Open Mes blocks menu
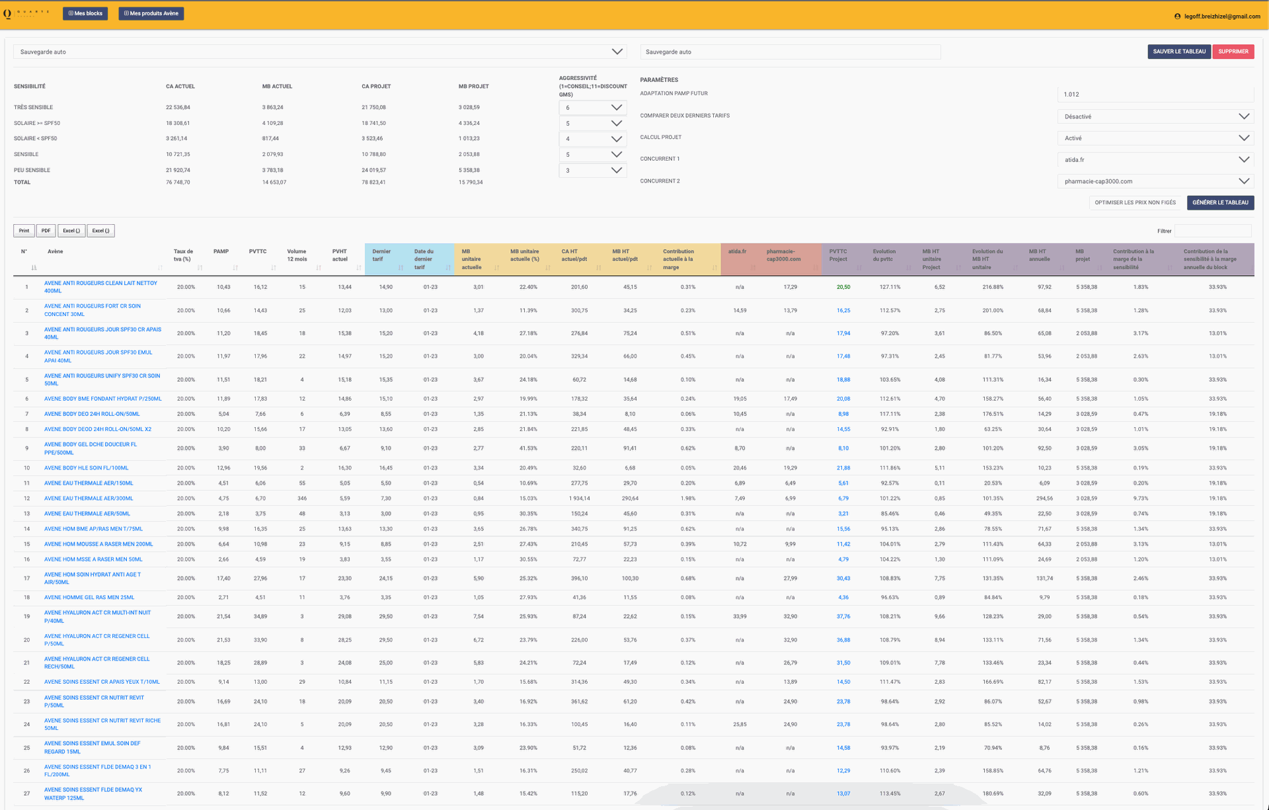The height and width of the screenshot is (810, 1269). [85, 13]
